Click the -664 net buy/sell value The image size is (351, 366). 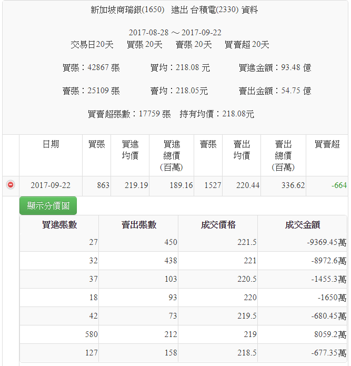coord(339,185)
